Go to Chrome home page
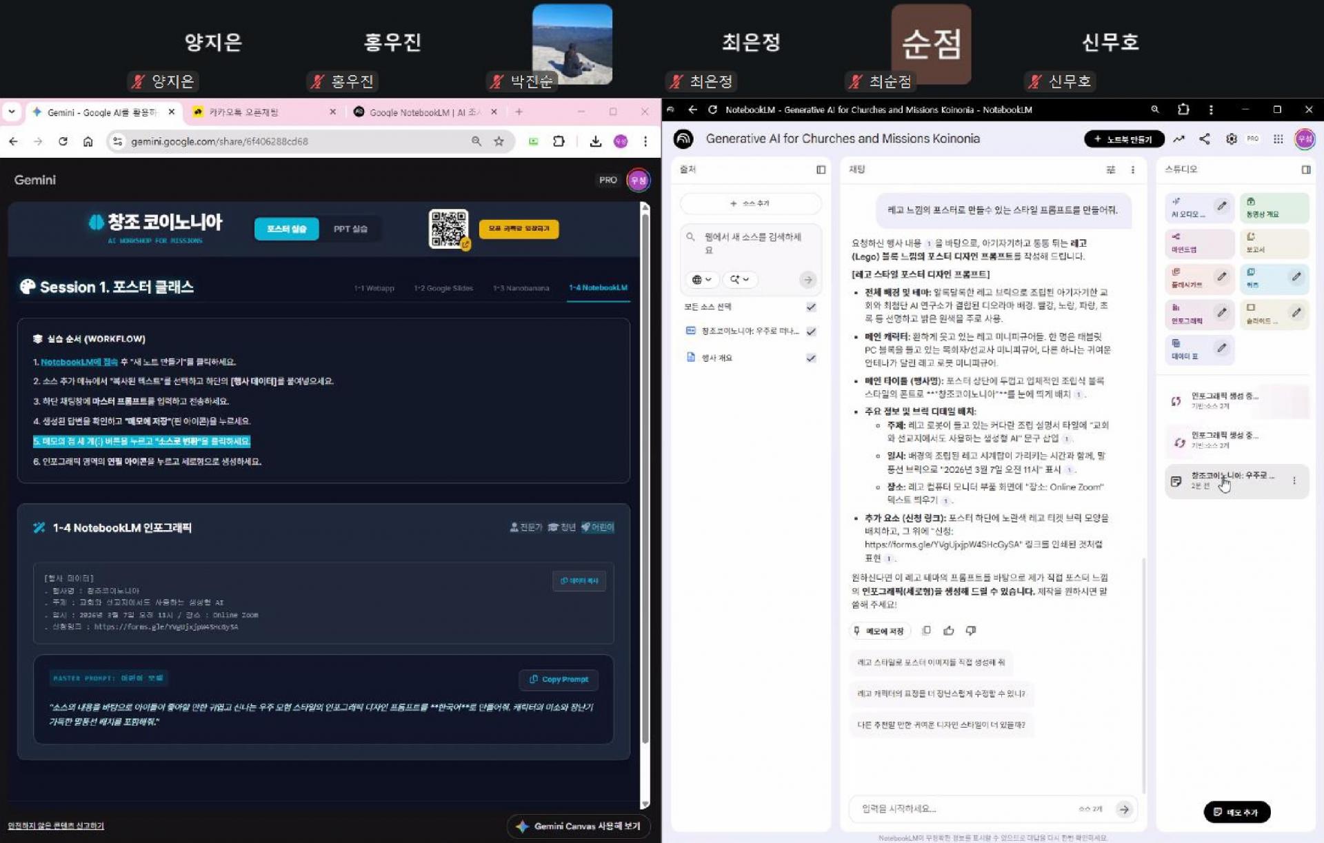 click(88, 141)
